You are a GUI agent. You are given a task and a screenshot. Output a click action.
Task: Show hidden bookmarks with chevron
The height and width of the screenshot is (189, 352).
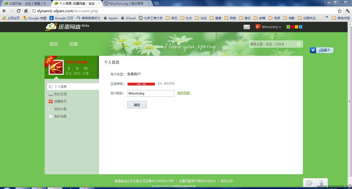[327, 17]
